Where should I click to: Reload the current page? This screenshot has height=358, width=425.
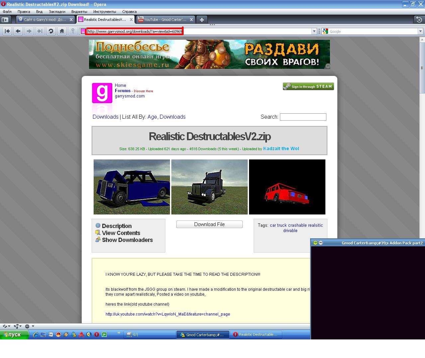coord(51,31)
